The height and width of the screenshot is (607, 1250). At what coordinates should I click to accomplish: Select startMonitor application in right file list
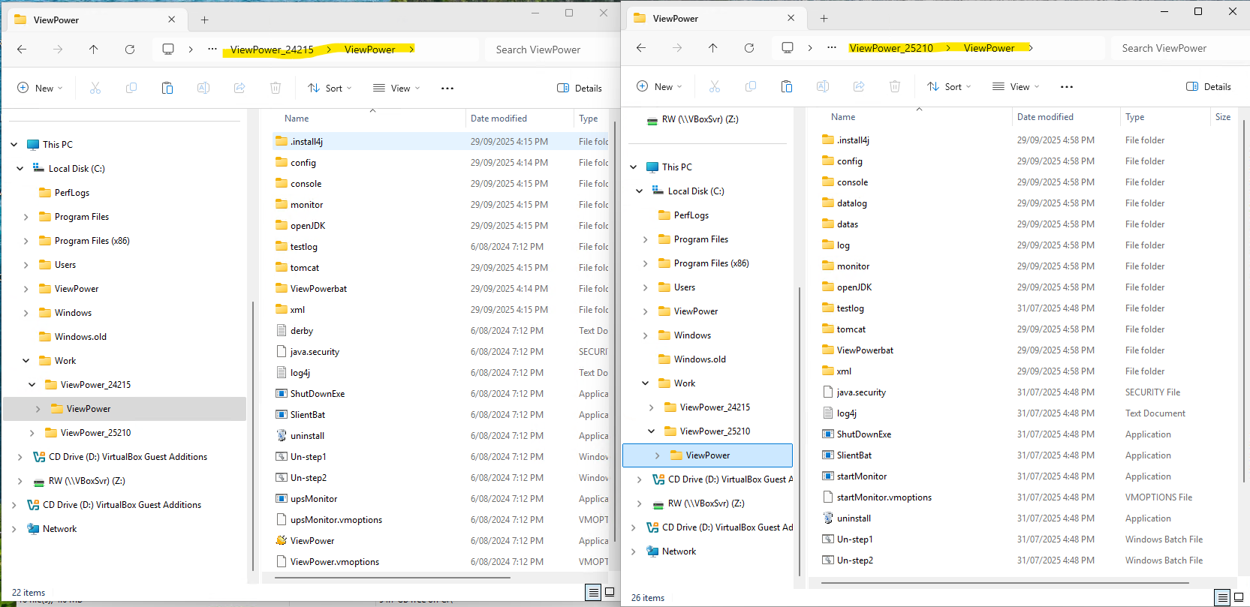point(861,476)
